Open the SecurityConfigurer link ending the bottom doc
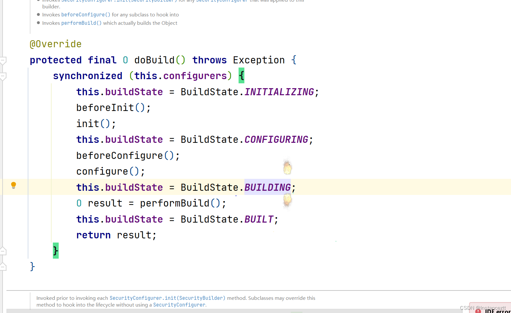The width and height of the screenshot is (511, 313). click(179, 305)
